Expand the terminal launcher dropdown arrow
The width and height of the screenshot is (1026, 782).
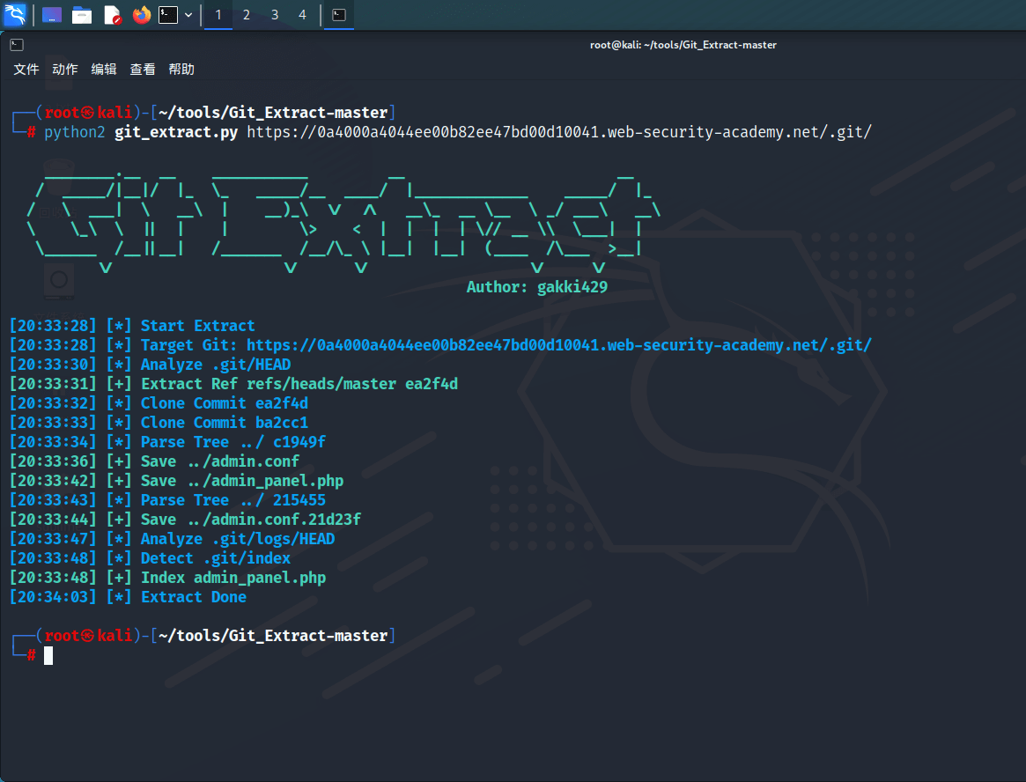click(x=188, y=15)
